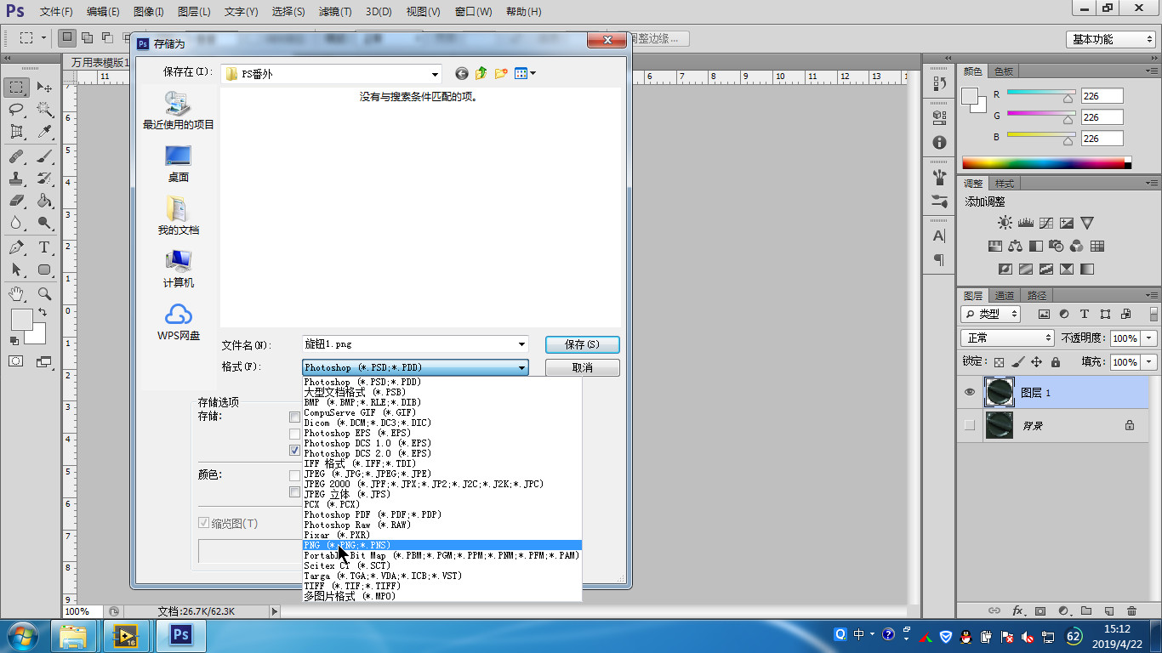Screen dimensions: 1162x653
Task: Select the Brush tool
Action: point(44,156)
